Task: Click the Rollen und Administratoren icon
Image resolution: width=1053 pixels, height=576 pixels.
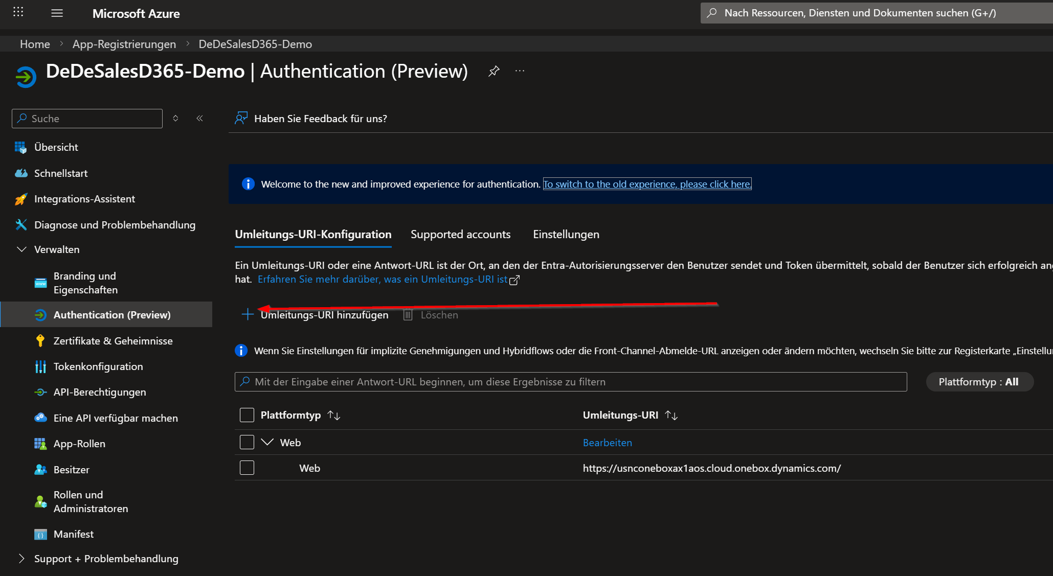Action: coord(40,502)
